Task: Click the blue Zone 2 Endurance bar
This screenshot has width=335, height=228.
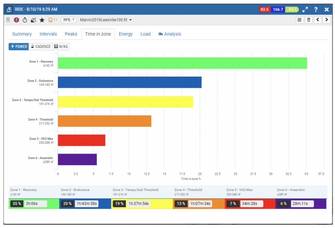Action: 130,82
